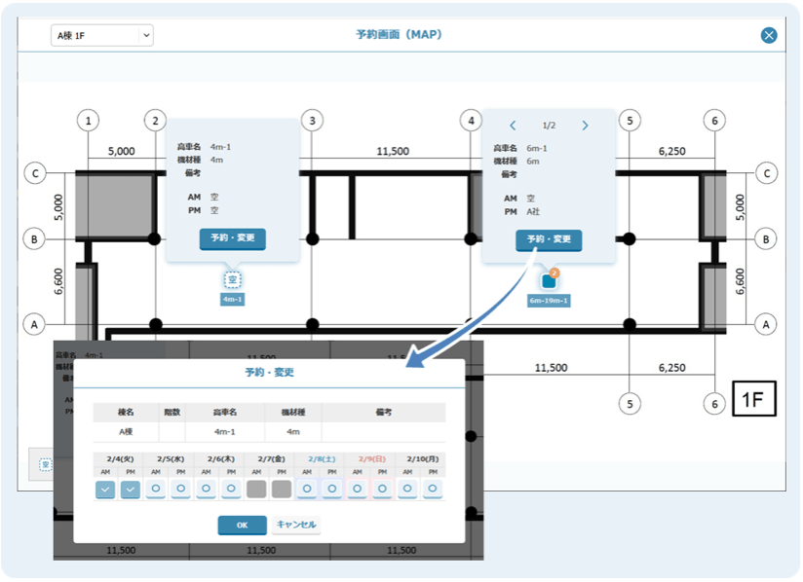Image resolution: width=803 pixels, height=582 pixels.
Task: Click 予約・変更 in the 4m-1 popup
Action: coord(232,239)
